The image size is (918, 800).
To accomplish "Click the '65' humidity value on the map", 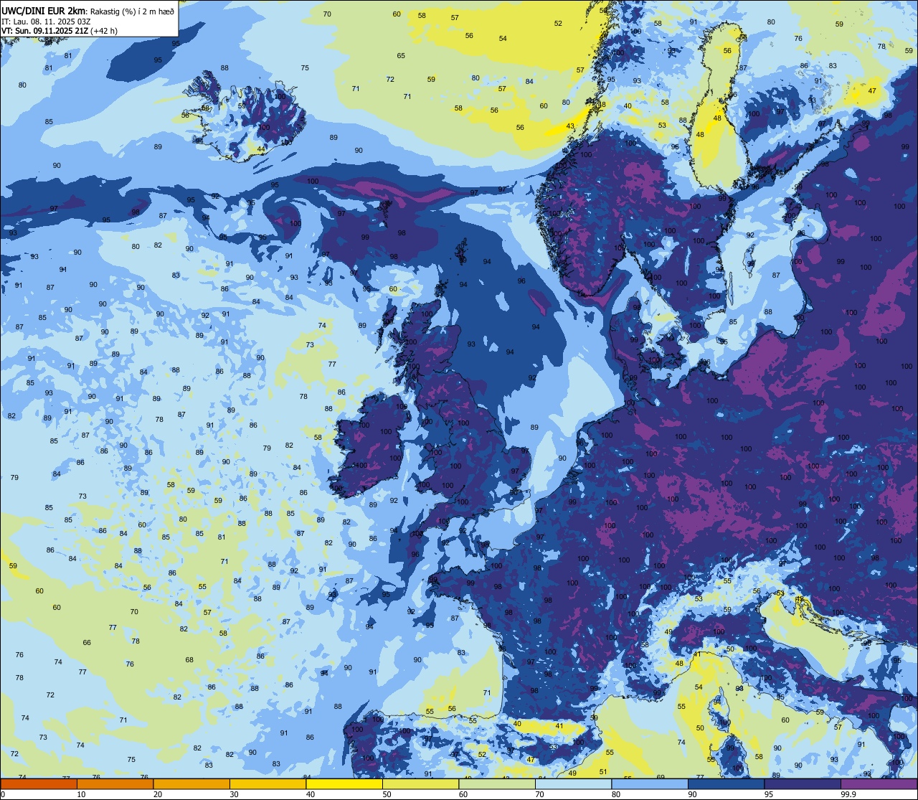I will coord(401,56).
